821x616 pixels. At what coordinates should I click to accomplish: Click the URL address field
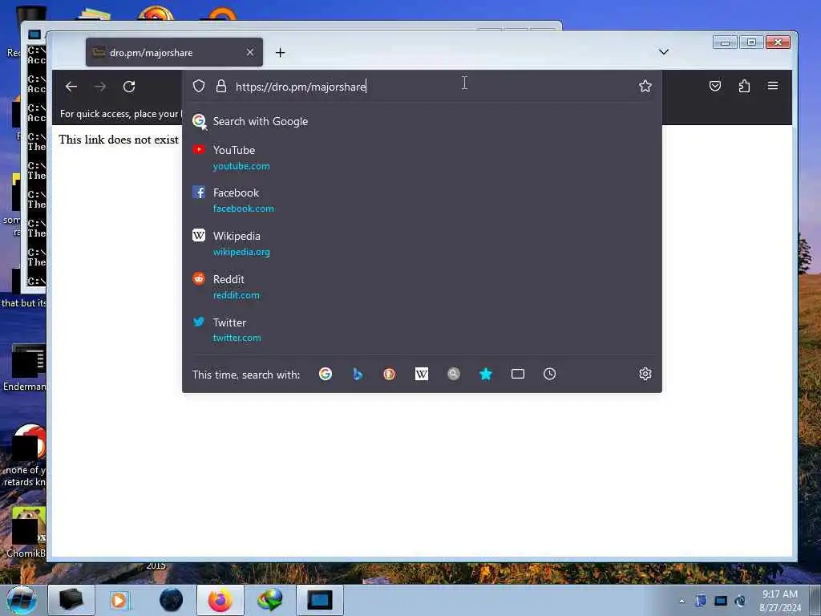[x=420, y=87]
